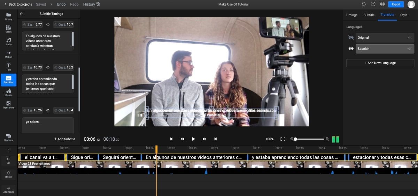The width and height of the screenshot is (418, 196).
Task: Skip to the start of the video
Action: (171, 139)
